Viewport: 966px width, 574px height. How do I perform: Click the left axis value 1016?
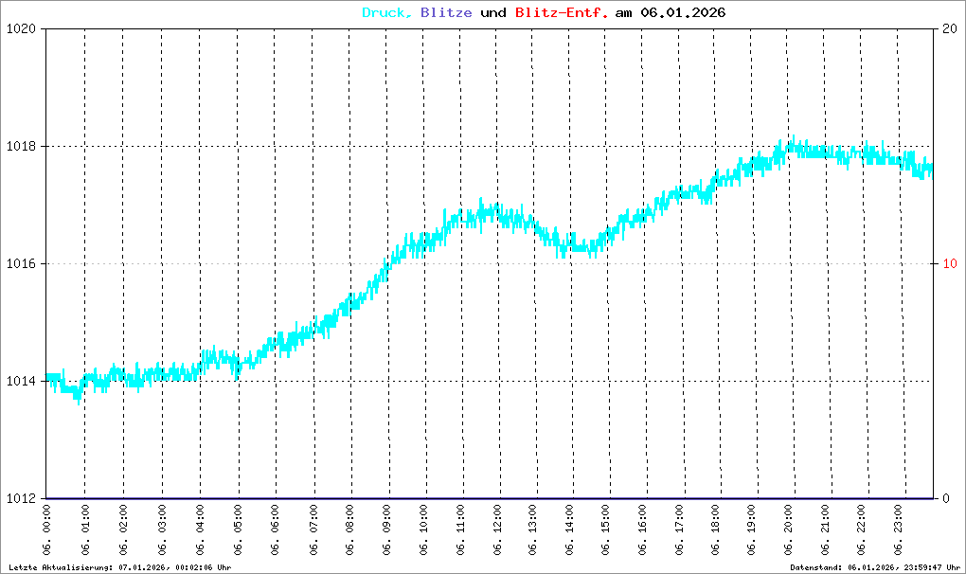click(21, 263)
